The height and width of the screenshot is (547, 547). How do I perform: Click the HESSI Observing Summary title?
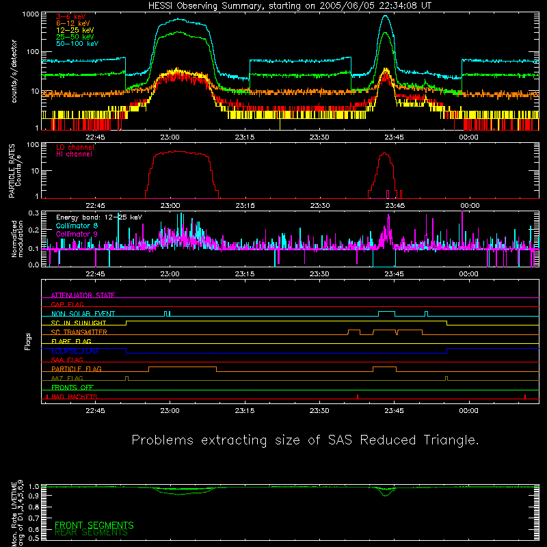[x=290, y=6]
